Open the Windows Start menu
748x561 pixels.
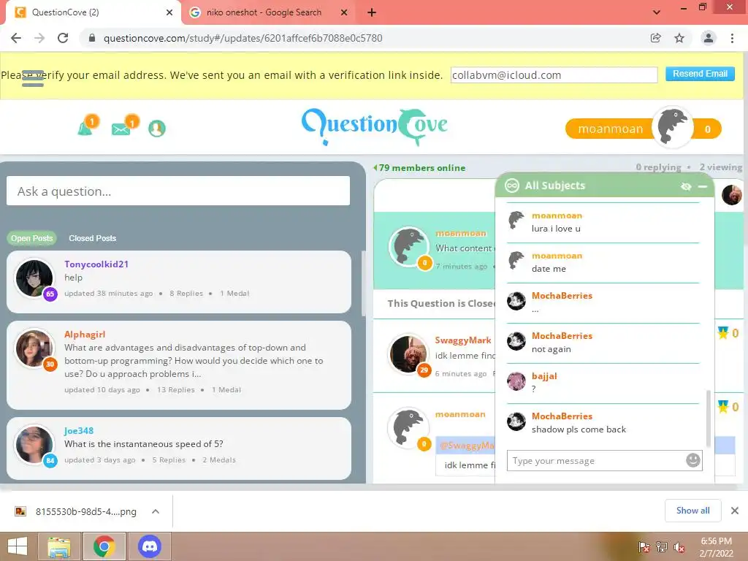[18, 546]
